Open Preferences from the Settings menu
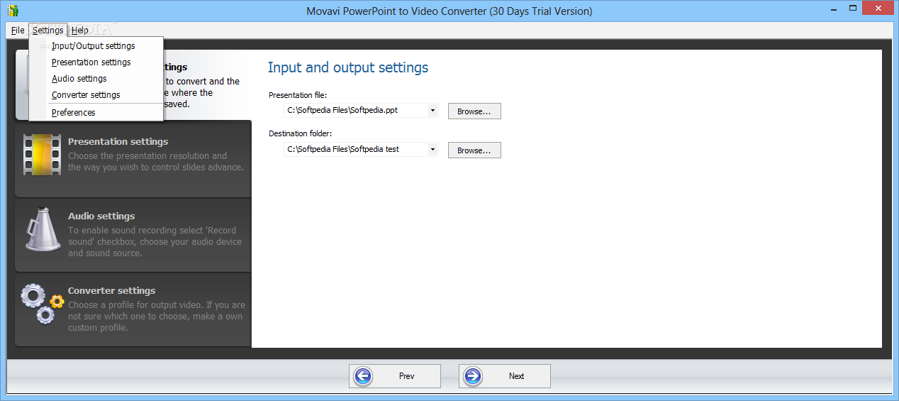The height and width of the screenshot is (401, 899). pyautogui.click(x=74, y=113)
